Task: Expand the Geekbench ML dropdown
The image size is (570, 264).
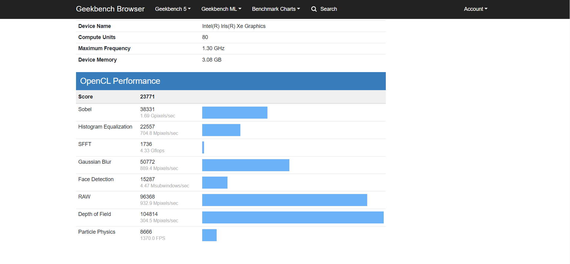Action: click(x=221, y=9)
